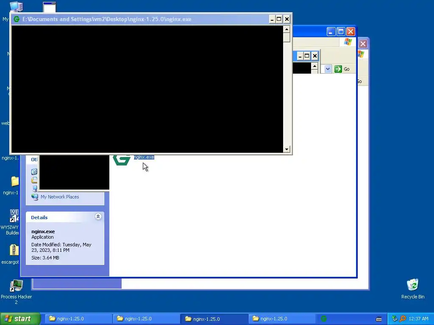Viewport: 434px width, 325px height.
Task: Click the Date Modified detail text
Action: (x=61, y=247)
